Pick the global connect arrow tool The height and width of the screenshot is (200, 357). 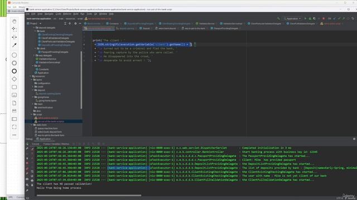[14, 45]
